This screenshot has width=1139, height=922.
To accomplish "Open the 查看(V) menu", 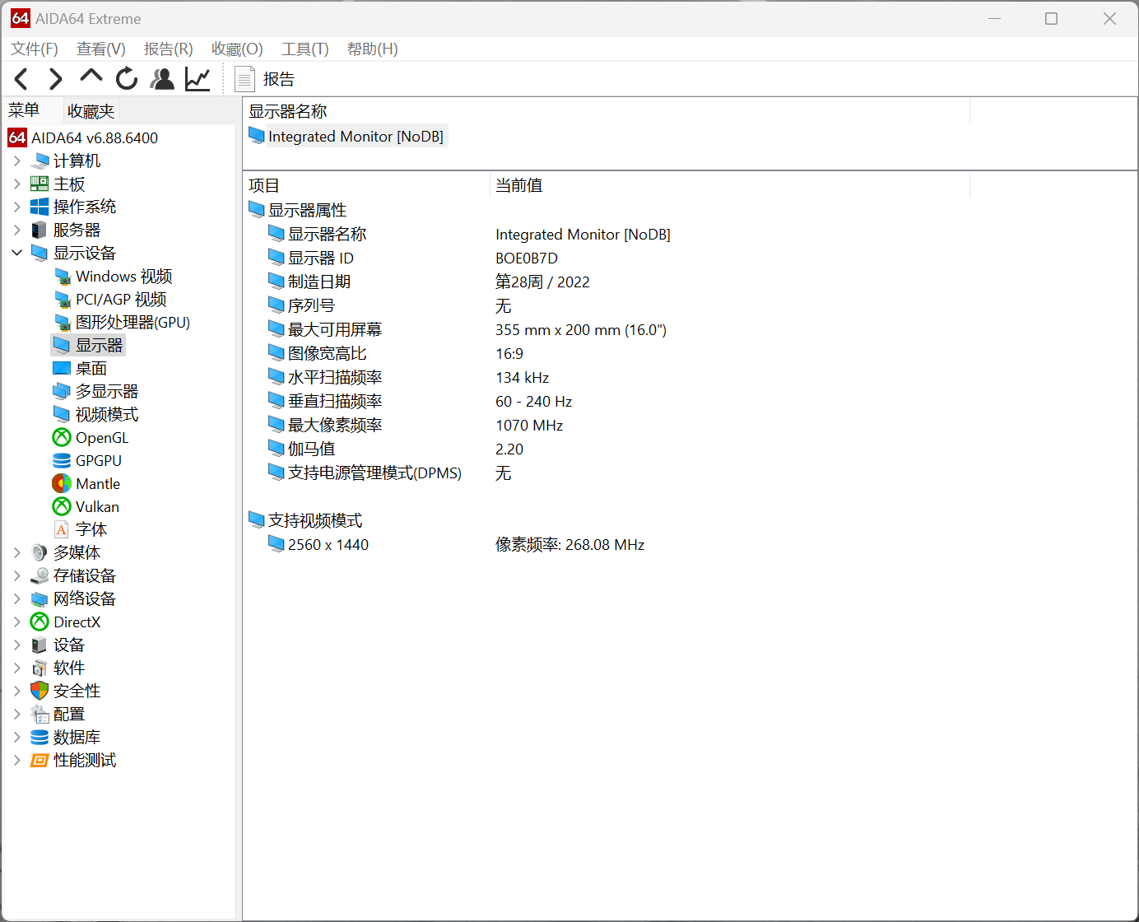I will (x=101, y=49).
